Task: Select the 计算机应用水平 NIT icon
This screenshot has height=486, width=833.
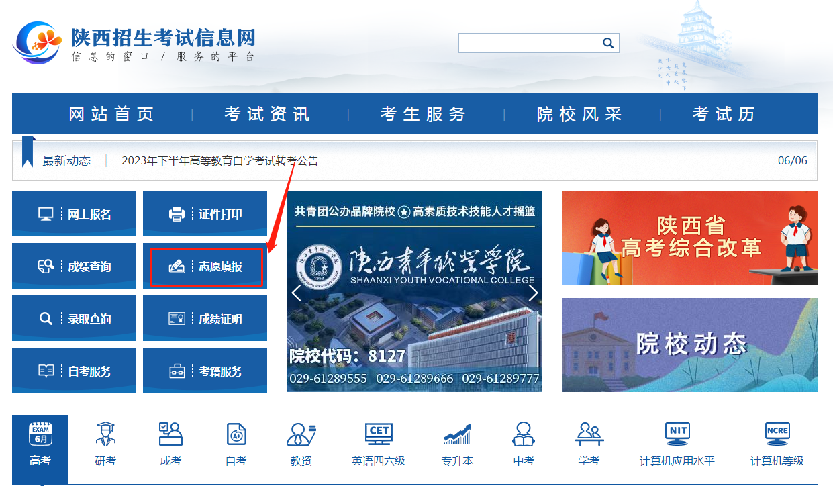Action: pyautogui.click(x=677, y=434)
